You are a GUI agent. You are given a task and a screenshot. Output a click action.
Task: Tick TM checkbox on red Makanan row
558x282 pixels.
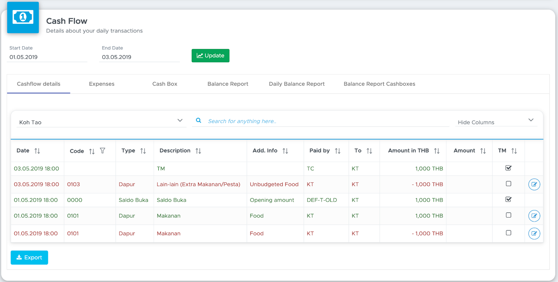click(x=508, y=233)
